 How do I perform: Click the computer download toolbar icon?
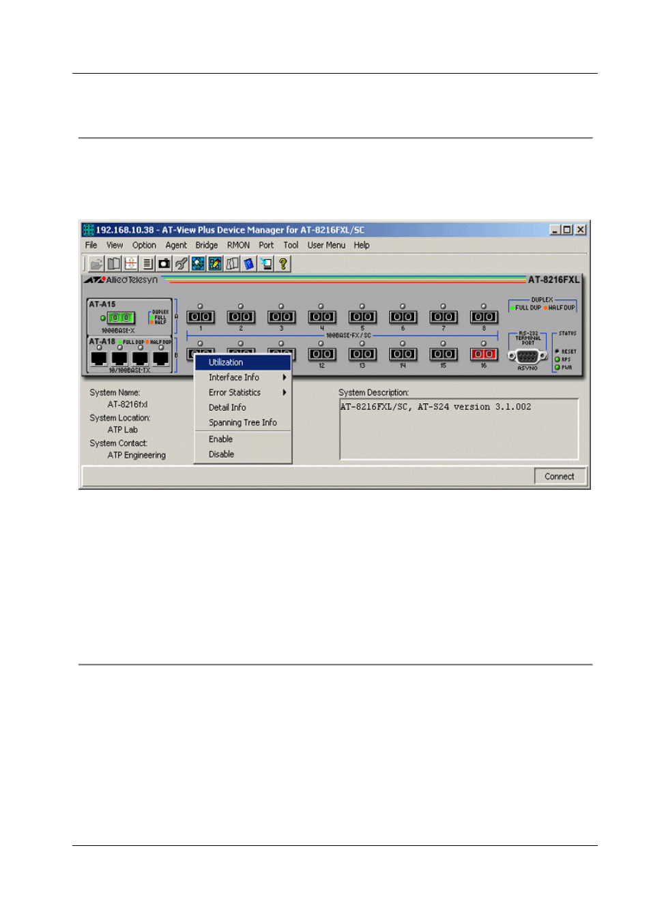tap(265, 263)
